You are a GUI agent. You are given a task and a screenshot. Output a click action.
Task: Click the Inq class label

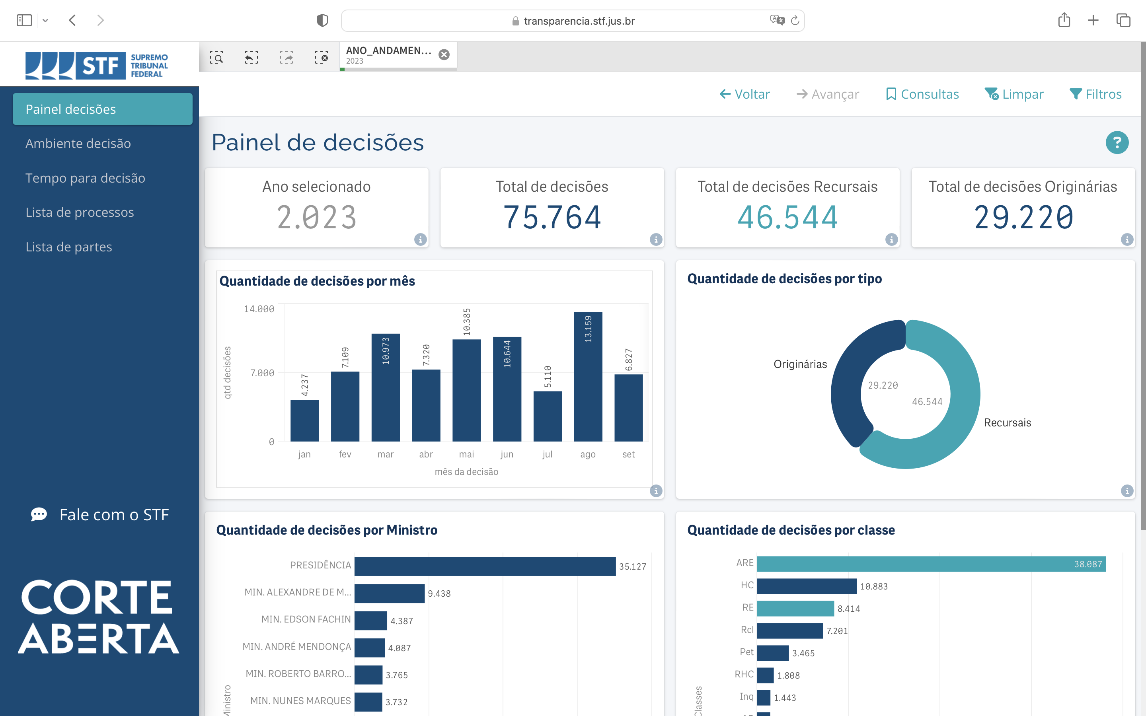[746, 697]
